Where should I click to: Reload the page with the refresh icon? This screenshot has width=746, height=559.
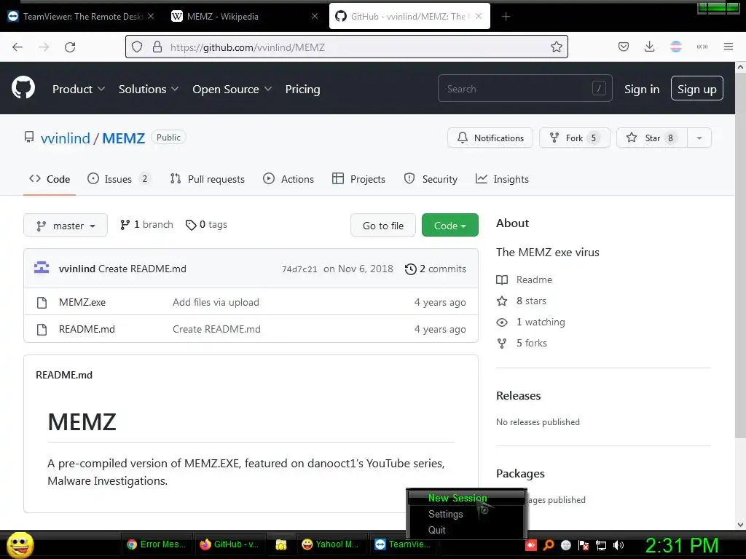[x=70, y=47]
